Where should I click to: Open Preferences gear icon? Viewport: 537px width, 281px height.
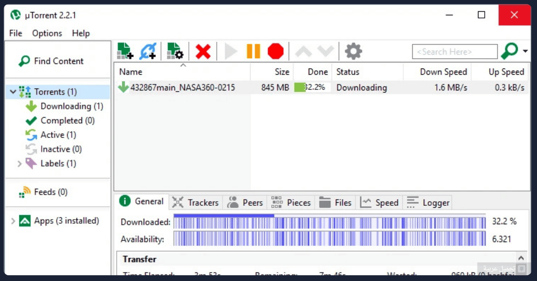click(354, 51)
